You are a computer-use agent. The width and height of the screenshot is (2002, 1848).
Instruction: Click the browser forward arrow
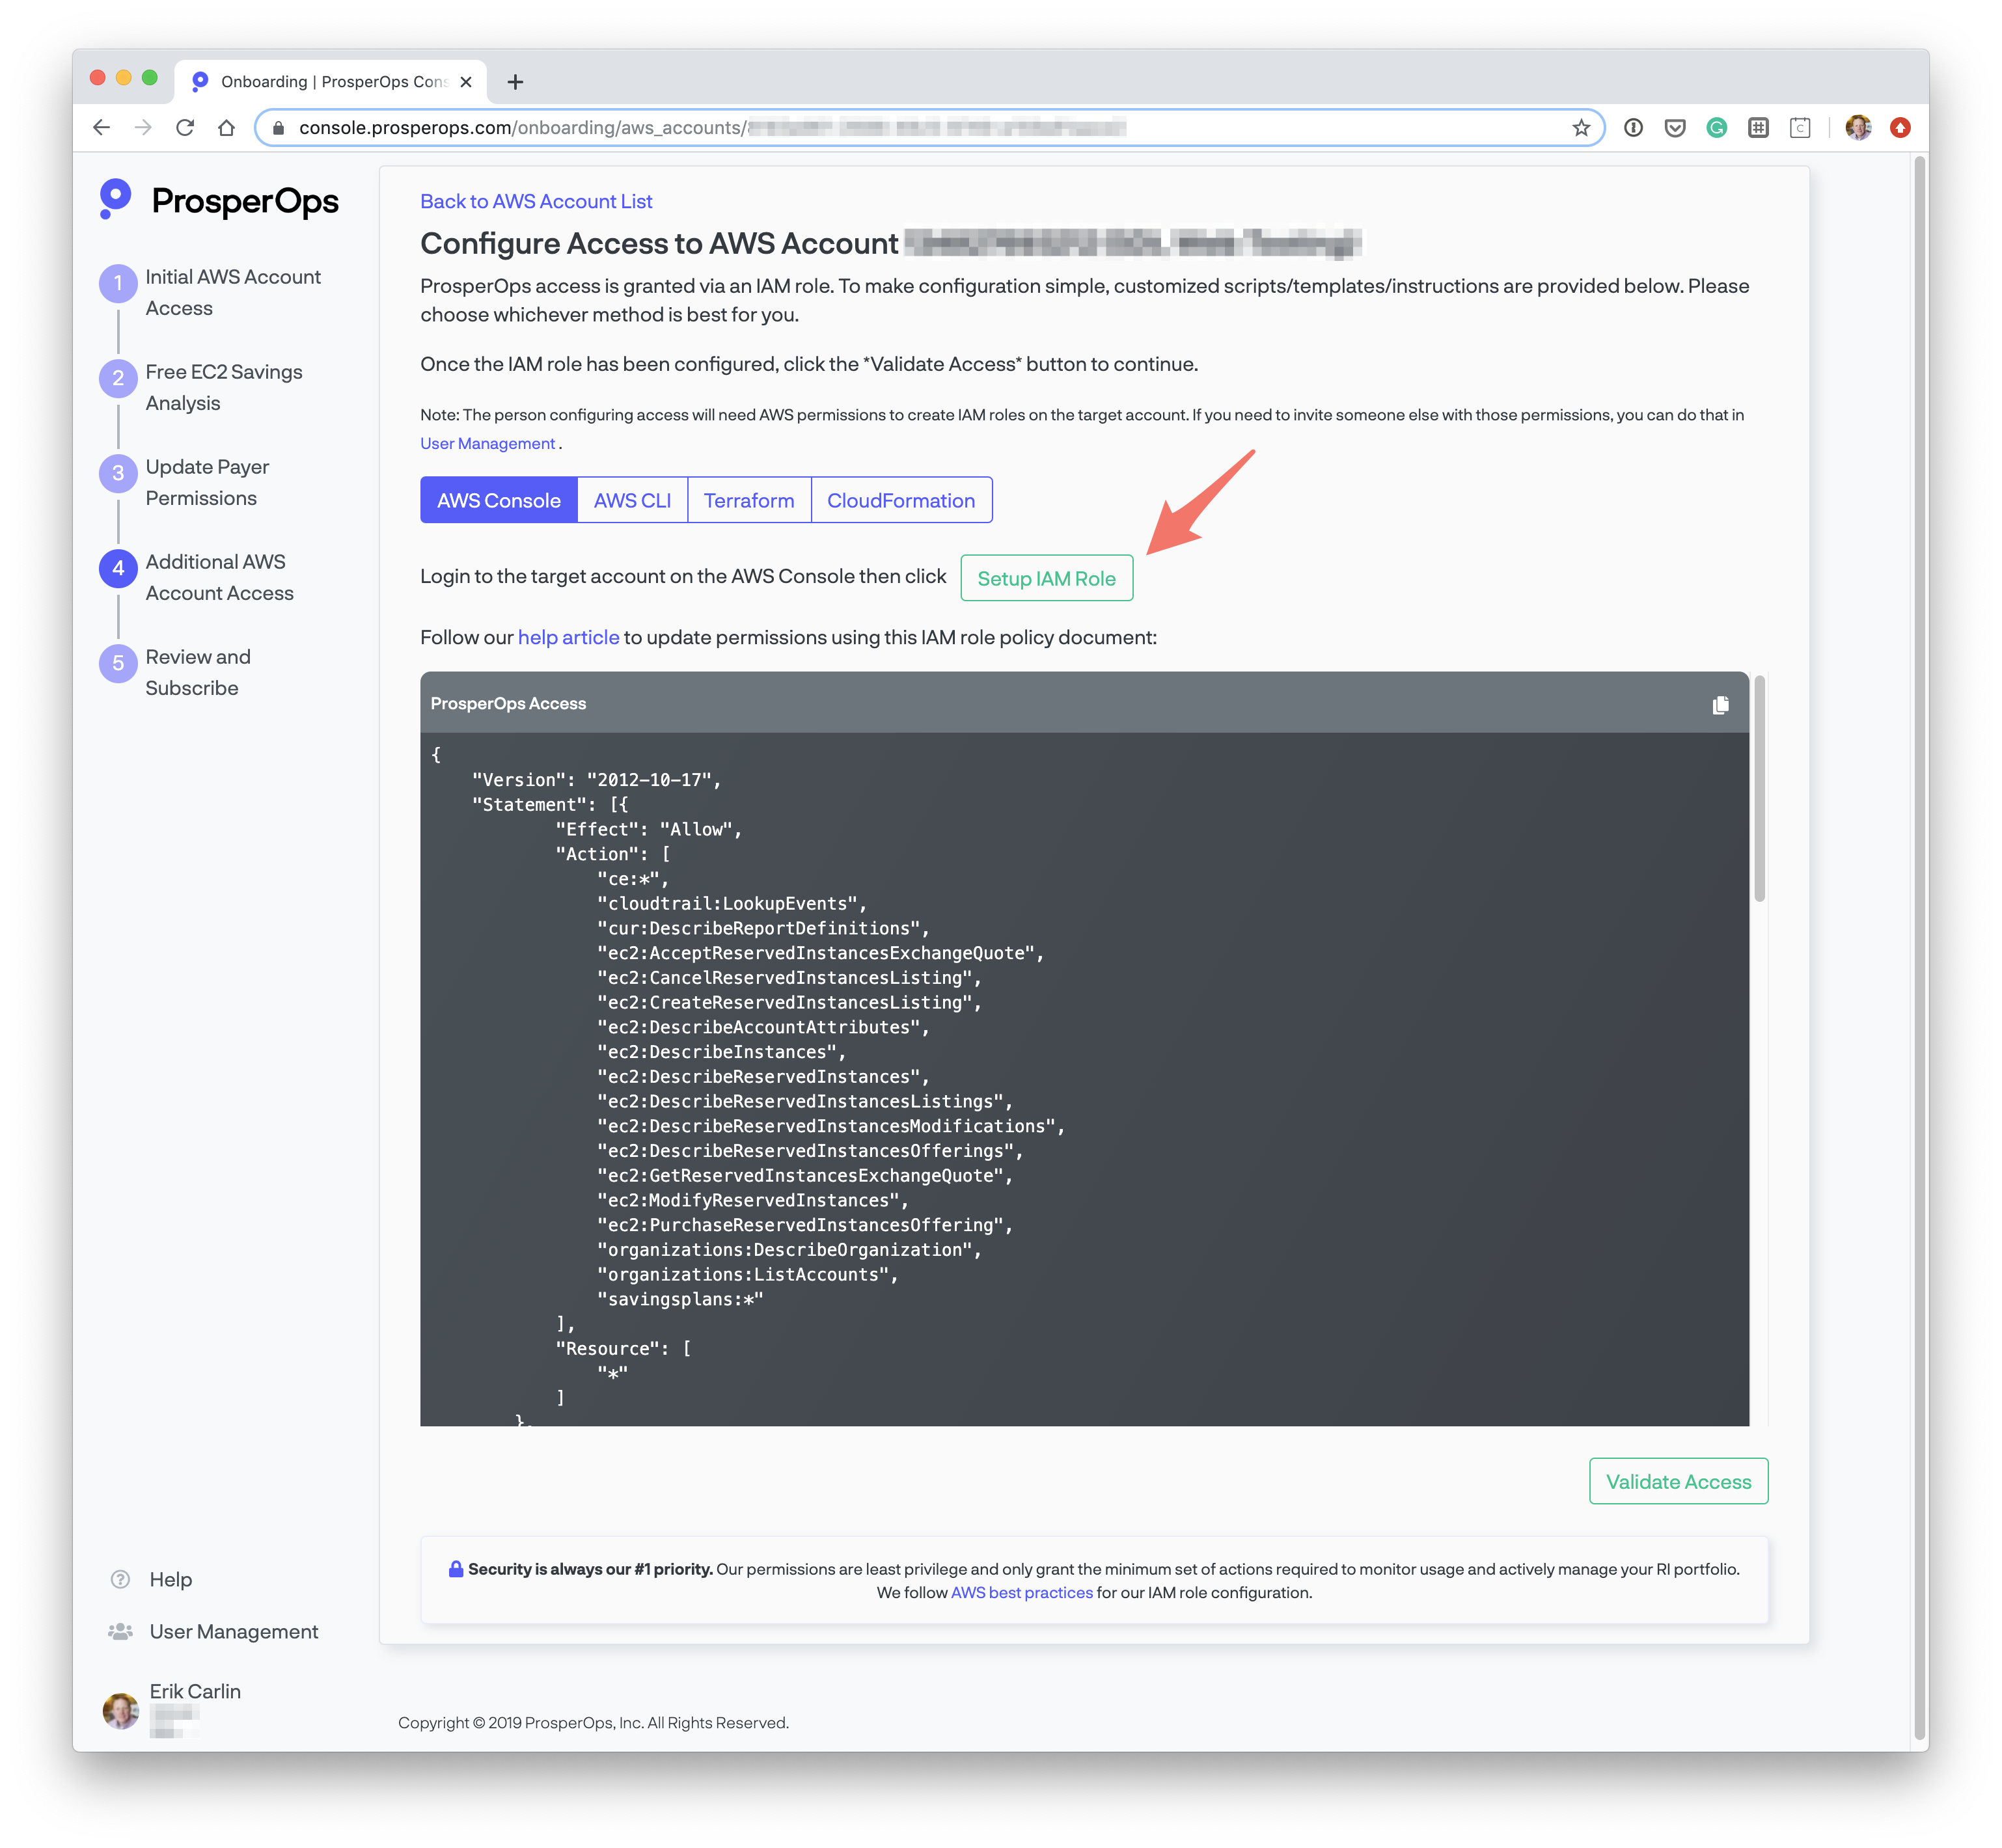143,127
